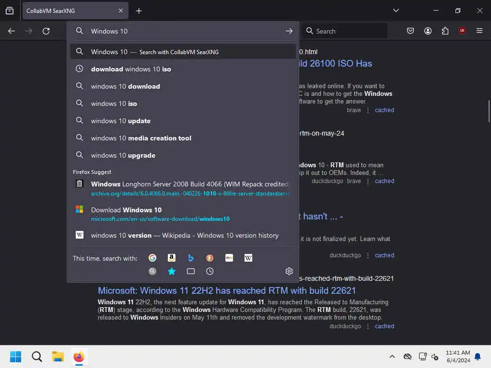Click in the address bar text 'Windows 10'

(x=109, y=31)
